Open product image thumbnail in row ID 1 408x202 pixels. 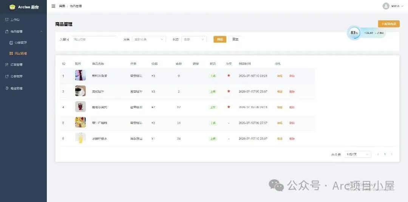[x=80, y=75]
